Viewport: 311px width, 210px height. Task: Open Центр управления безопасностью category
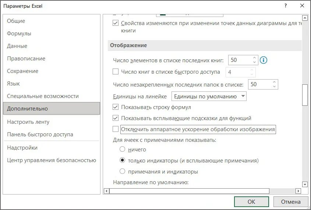coord(52,160)
